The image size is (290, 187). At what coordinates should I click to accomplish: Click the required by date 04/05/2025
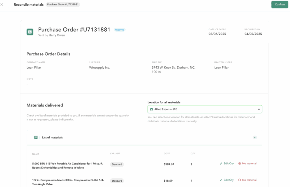(253, 34)
